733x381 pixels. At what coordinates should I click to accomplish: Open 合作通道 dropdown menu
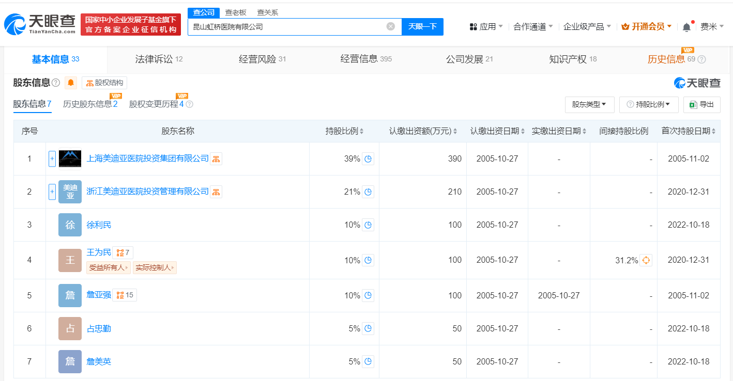click(533, 27)
